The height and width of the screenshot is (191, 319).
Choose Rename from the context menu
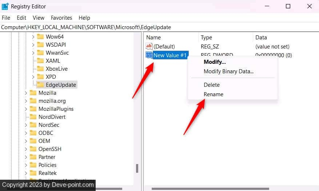pyautogui.click(x=214, y=94)
